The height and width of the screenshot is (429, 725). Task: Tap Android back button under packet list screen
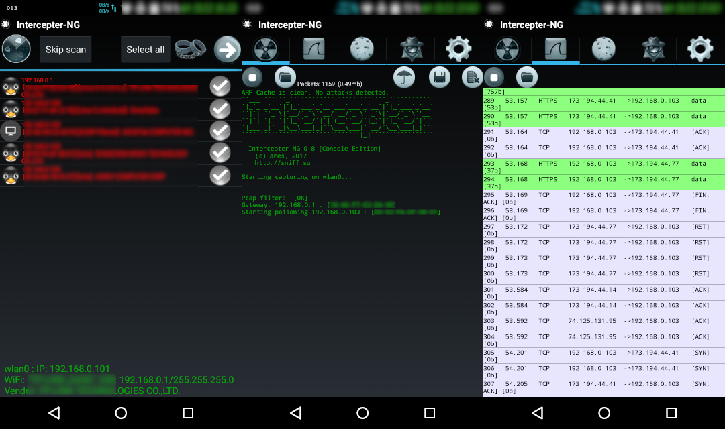pyautogui.click(x=537, y=412)
